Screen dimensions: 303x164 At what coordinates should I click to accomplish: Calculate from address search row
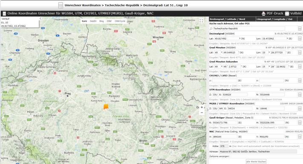(300, 28)
